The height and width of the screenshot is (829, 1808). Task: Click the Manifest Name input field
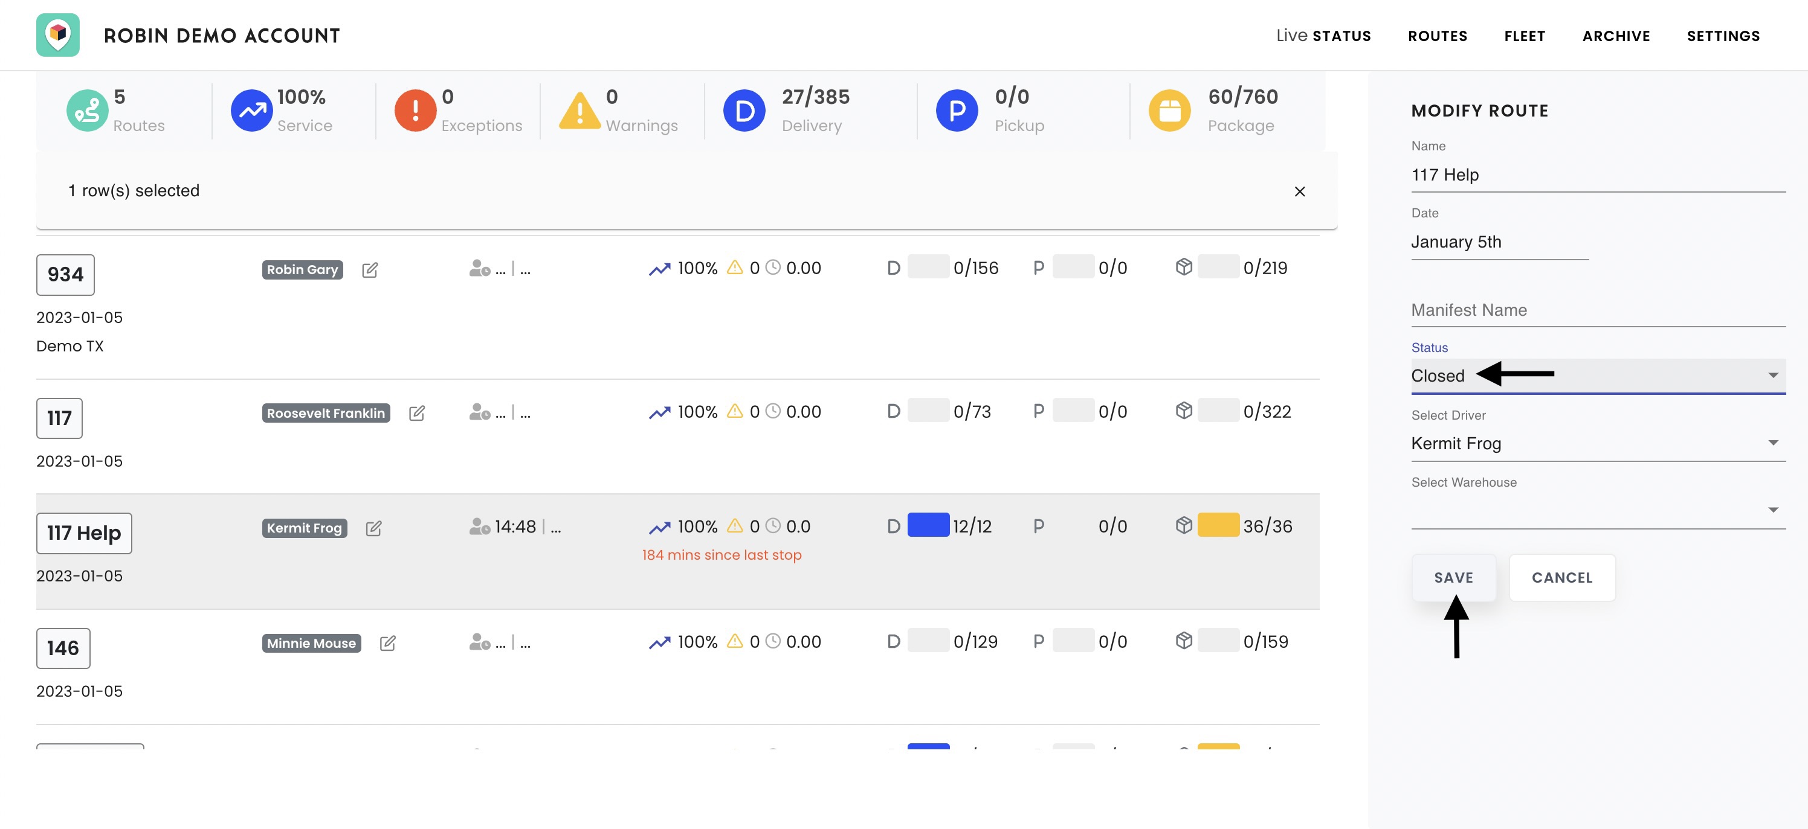pyautogui.click(x=1598, y=310)
